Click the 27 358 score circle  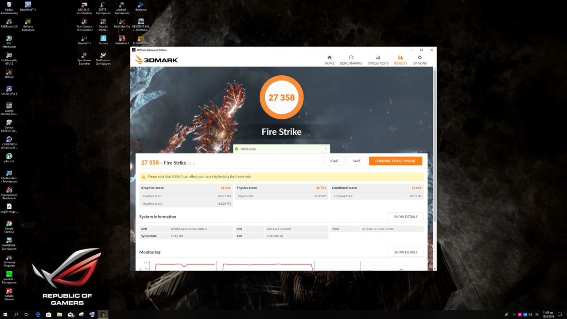coord(281,97)
